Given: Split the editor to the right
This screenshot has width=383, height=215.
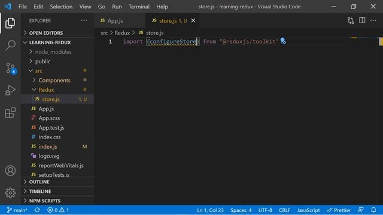Looking at the screenshot, I should click(x=362, y=20).
